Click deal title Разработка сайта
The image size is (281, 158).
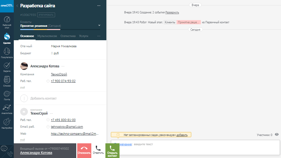(37, 6)
